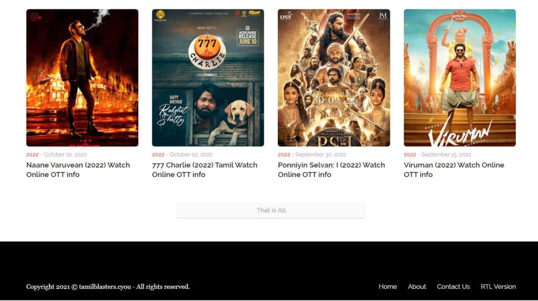538x301 pixels.
Task: Click the October 02, 2022 date under Naane Varuvean
Action: click(x=65, y=155)
